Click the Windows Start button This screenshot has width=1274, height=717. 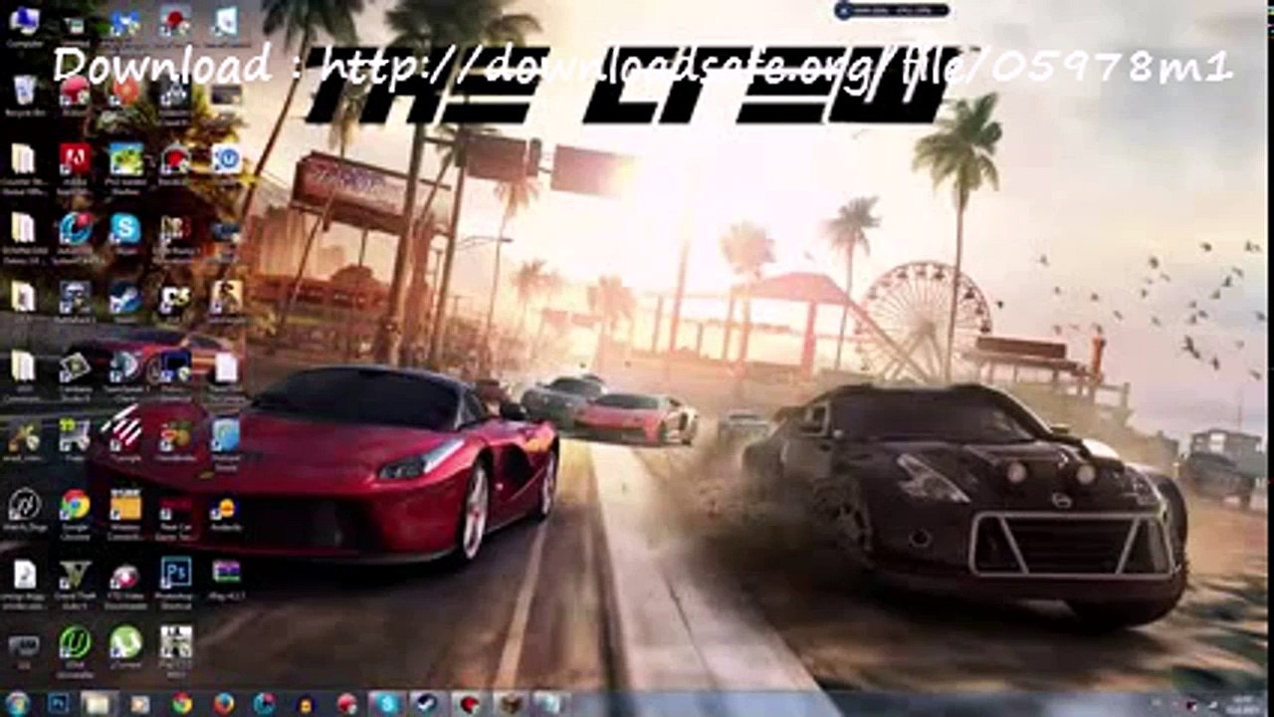click(17, 703)
